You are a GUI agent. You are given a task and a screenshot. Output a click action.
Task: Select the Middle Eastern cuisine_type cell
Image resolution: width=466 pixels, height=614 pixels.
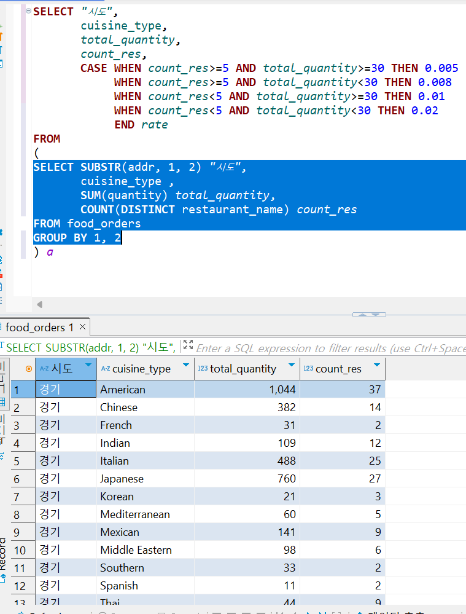click(145, 550)
